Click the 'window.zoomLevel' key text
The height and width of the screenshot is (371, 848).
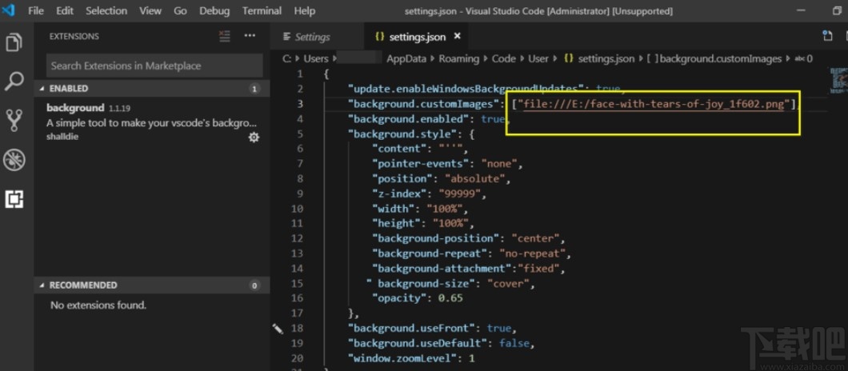click(x=402, y=358)
